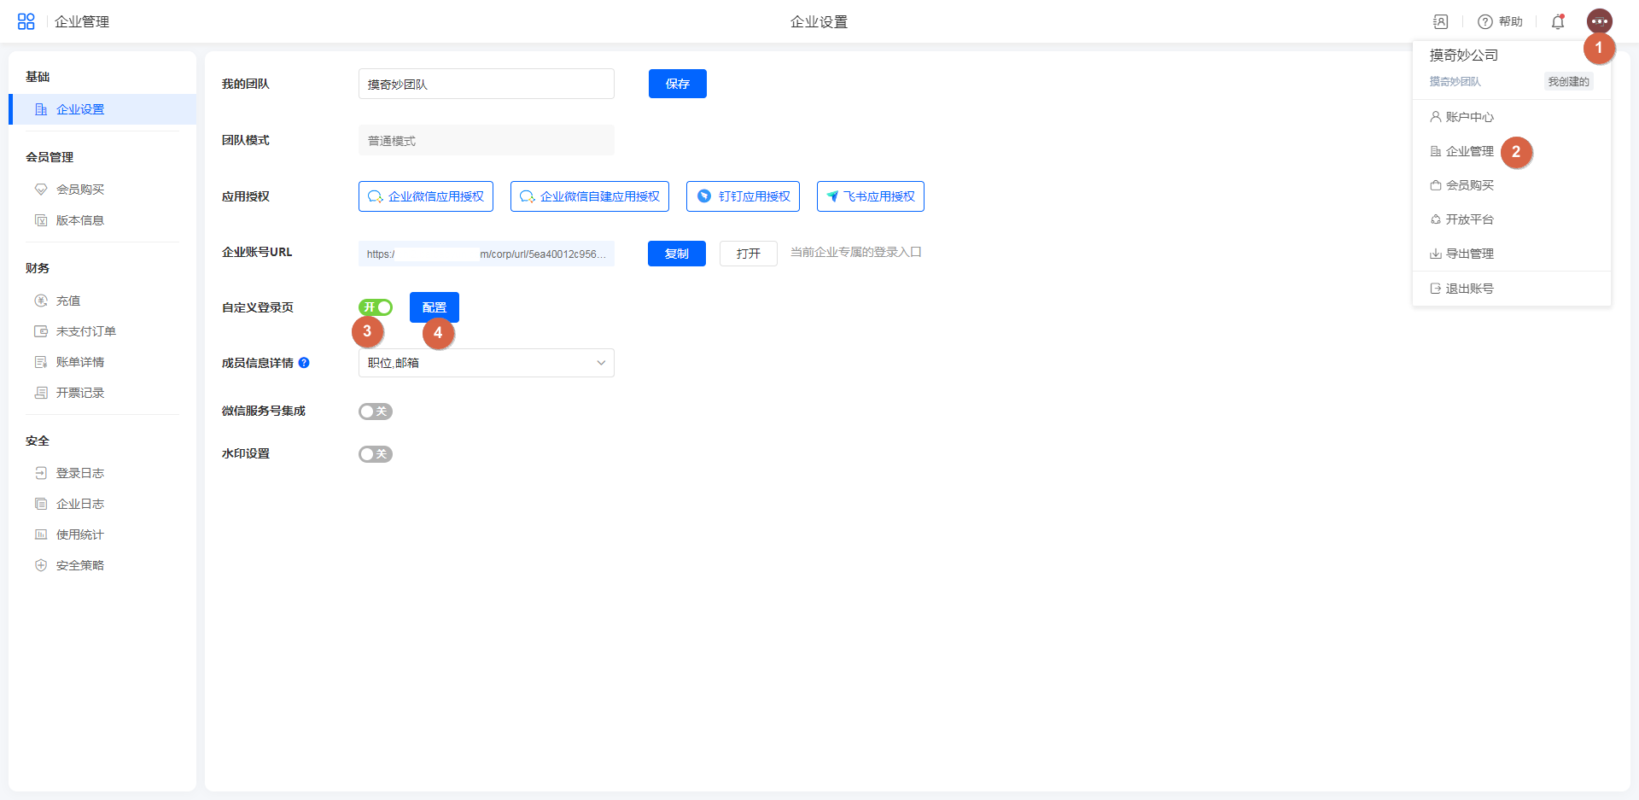Click the 充值 coin icon in sidebar
Image resolution: width=1639 pixels, height=800 pixels.
[41, 301]
